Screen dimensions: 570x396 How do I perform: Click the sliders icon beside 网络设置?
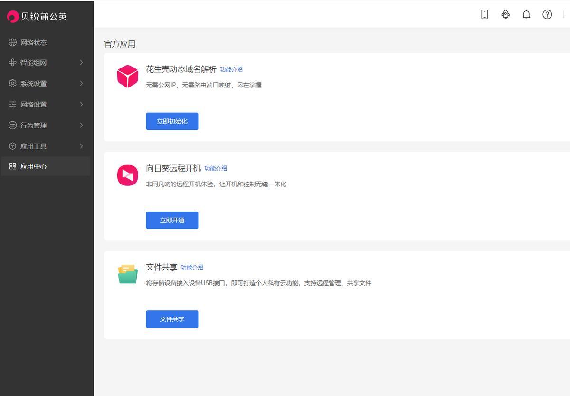coord(13,104)
